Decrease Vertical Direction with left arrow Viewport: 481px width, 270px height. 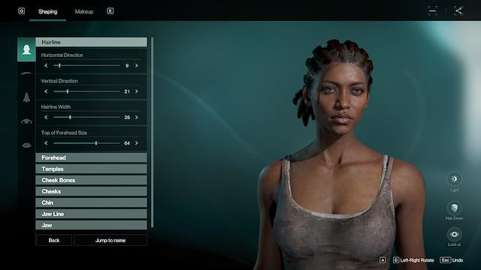(x=46, y=91)
